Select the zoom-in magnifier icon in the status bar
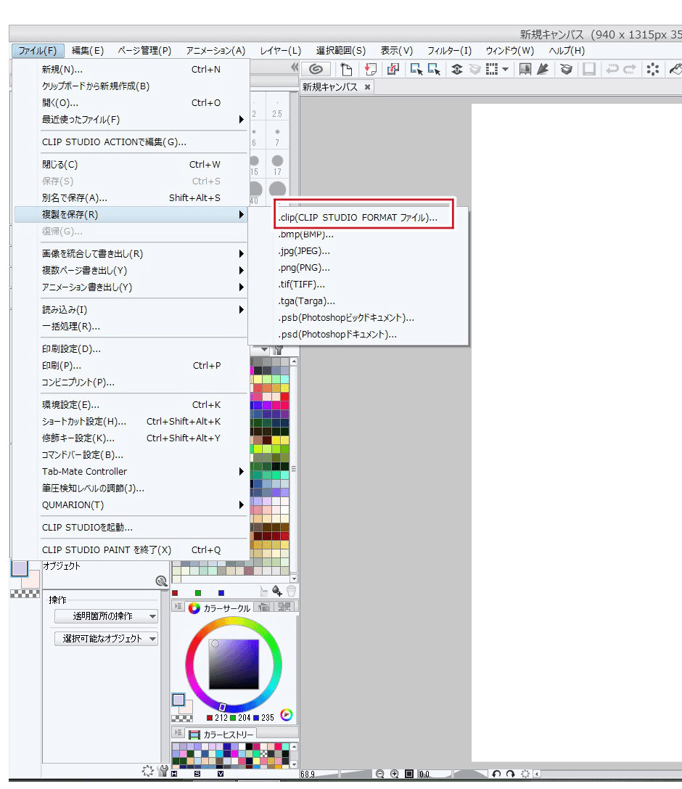This screenshot has height=789, width=682. [x=394, y=773]
